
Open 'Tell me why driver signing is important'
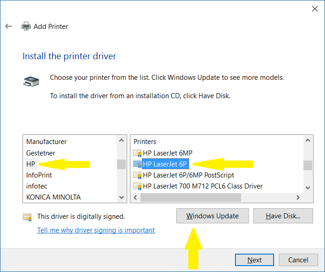[x=96, y=230]
